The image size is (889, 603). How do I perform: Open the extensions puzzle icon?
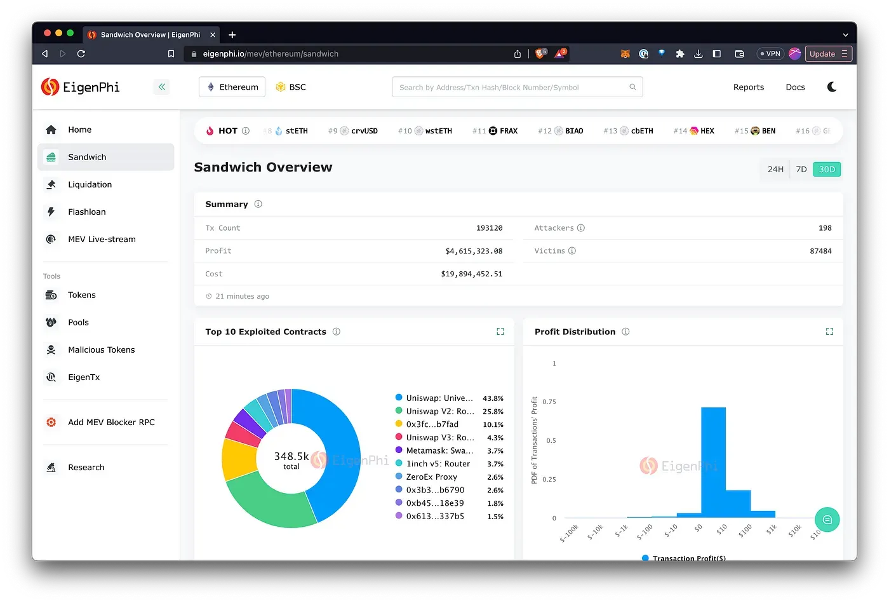(x=680, y=54)
